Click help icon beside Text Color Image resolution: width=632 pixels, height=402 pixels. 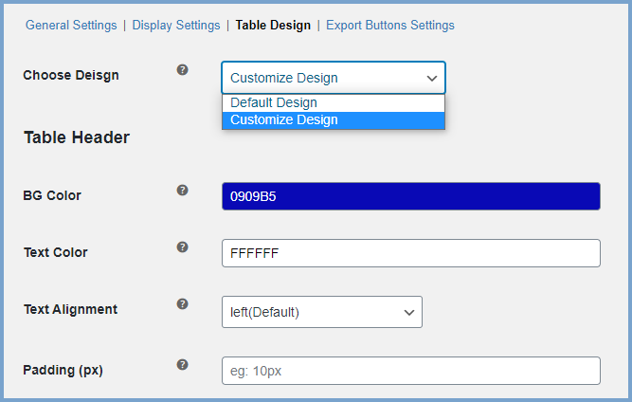182,247
